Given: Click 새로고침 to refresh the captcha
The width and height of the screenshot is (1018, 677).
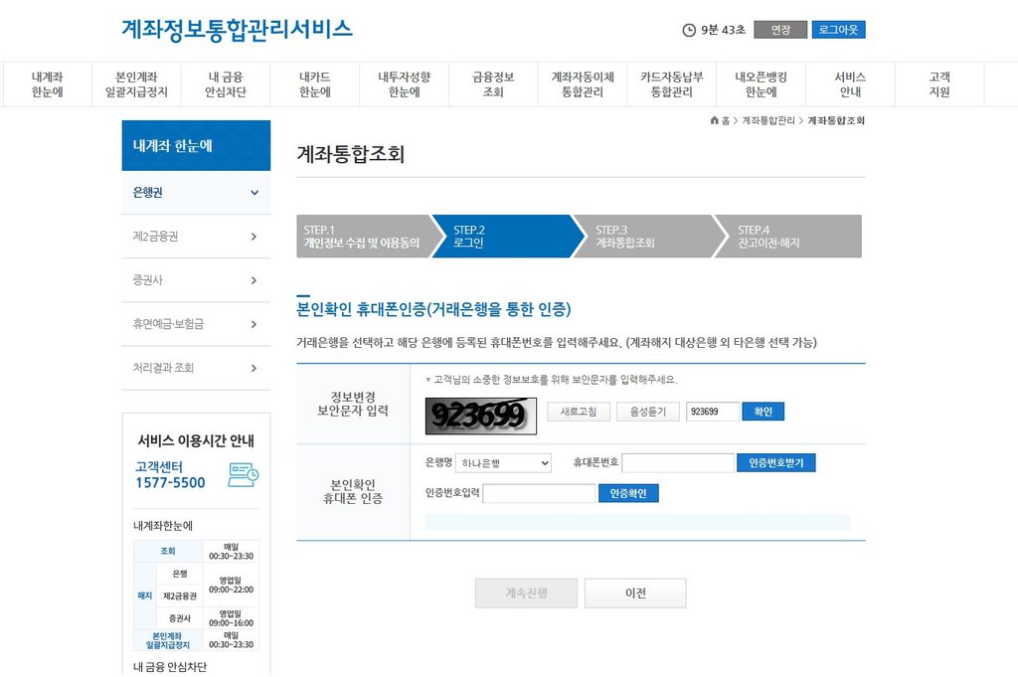Looking at the screenshot, I should click(x=579, y=412).
